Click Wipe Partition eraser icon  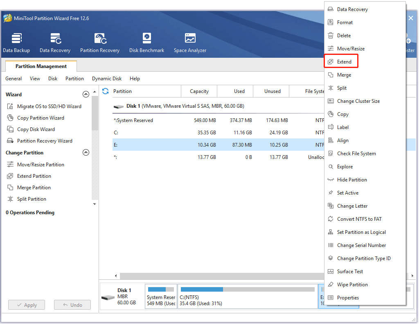click(x=331, y=284)
